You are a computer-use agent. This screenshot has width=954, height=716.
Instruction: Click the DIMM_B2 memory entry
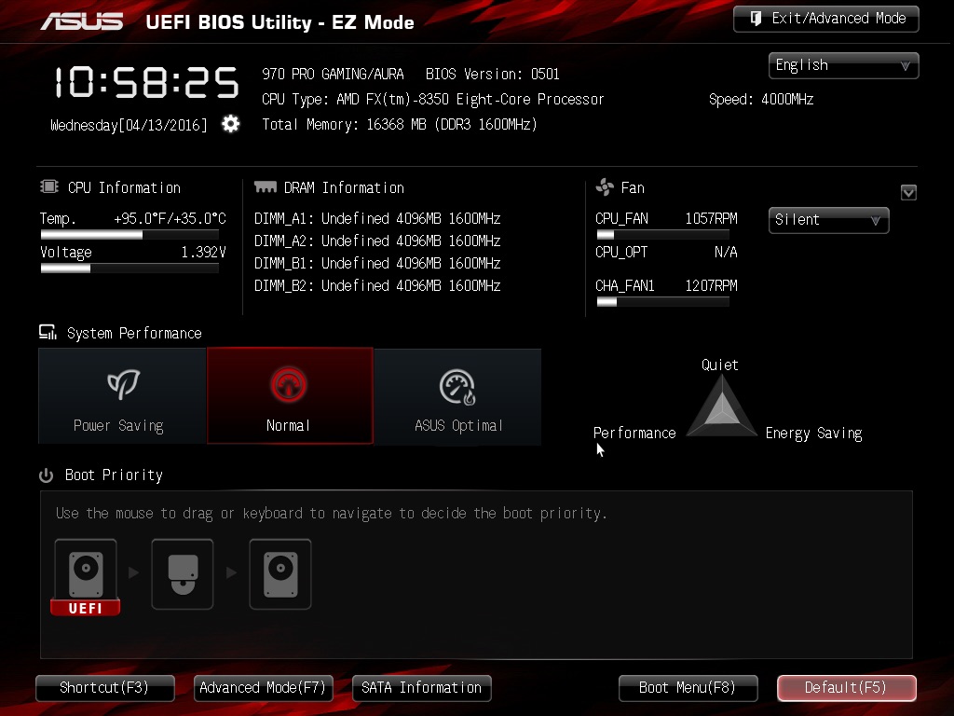tap(377, 285)
